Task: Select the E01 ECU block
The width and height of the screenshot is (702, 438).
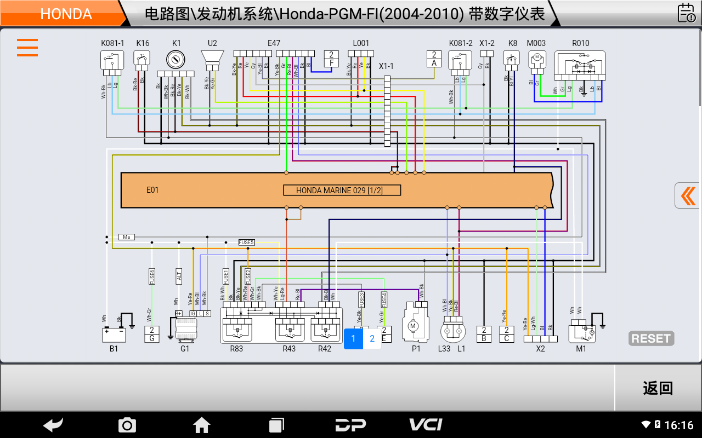Action: tap(337, 190)
